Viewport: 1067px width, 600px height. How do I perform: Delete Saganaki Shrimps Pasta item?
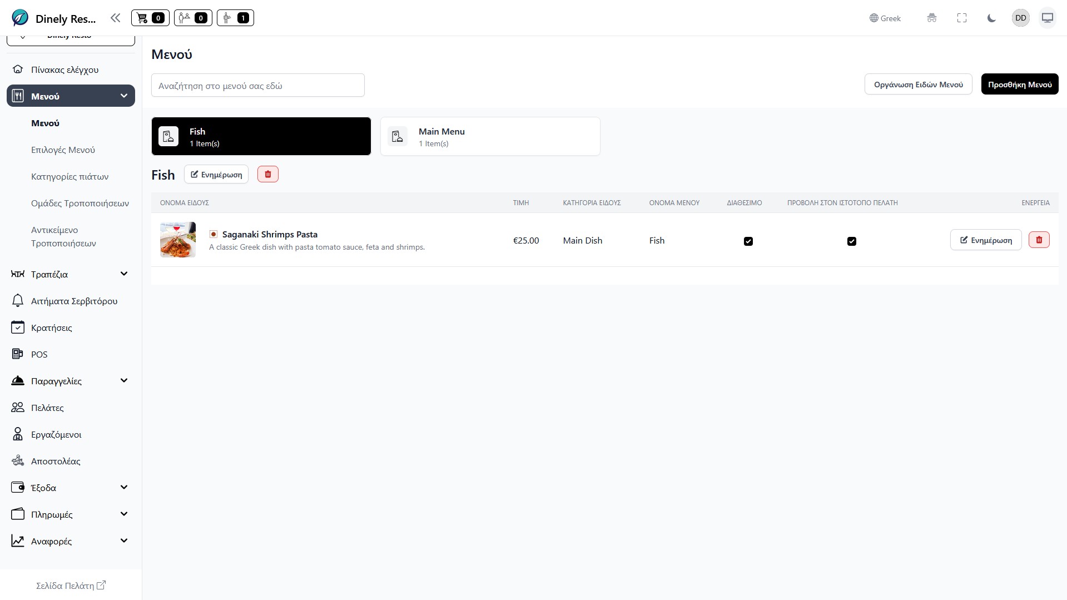tap(1039, 240)
